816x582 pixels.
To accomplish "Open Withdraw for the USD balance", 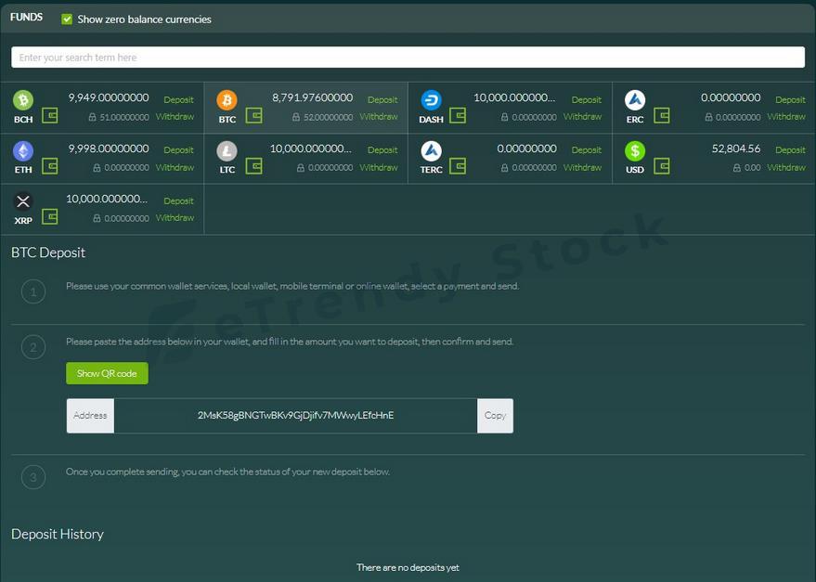I will [786, 168].
